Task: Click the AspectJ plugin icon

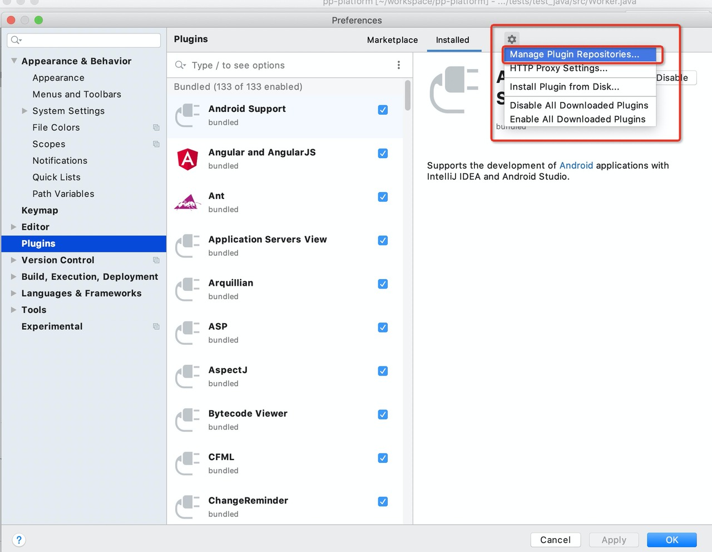Action: 188,377
